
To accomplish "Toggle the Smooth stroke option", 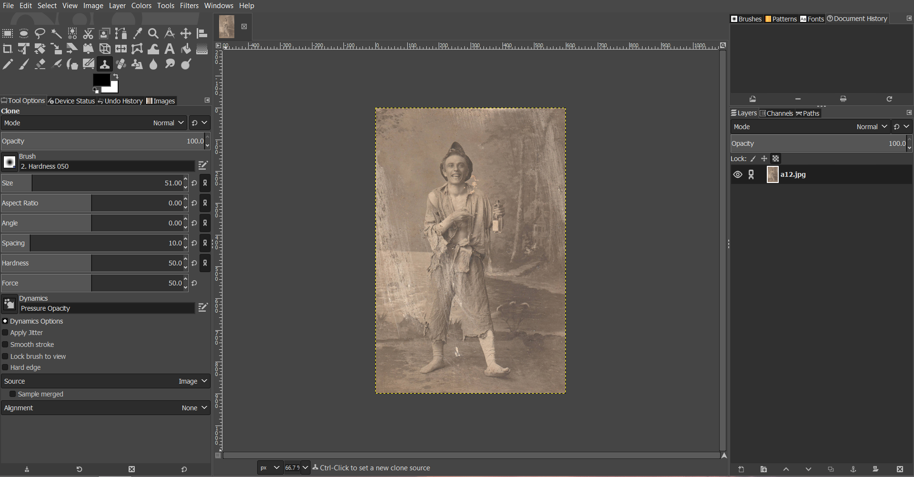I will click(x=5, y=345).
